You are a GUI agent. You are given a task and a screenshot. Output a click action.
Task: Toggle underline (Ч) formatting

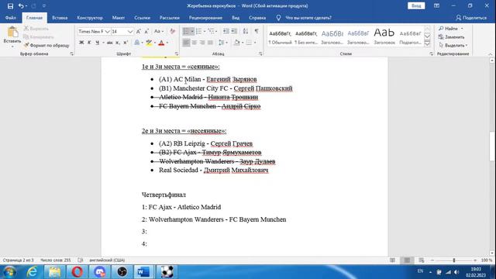[x=97, y=43]
